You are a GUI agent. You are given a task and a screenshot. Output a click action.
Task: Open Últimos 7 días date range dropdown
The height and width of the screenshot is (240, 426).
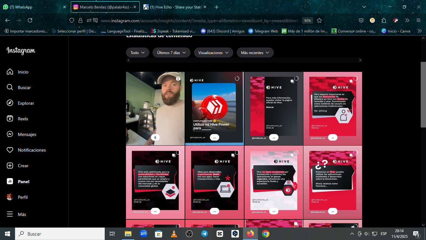(172, 52)
